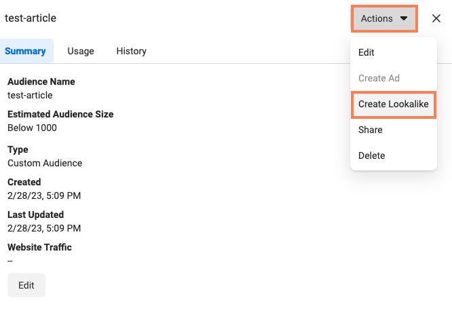The width and height of the screenshot is (452, 313).
Task: Click the test-article value under Audience Name
Action: tap(30, 95)
